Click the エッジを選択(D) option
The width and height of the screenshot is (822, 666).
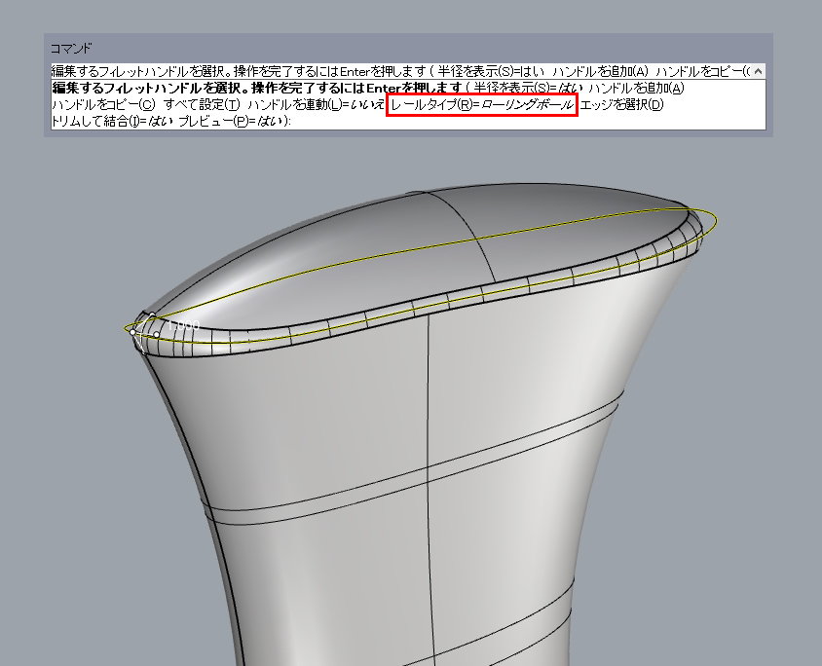pos(621,105)
